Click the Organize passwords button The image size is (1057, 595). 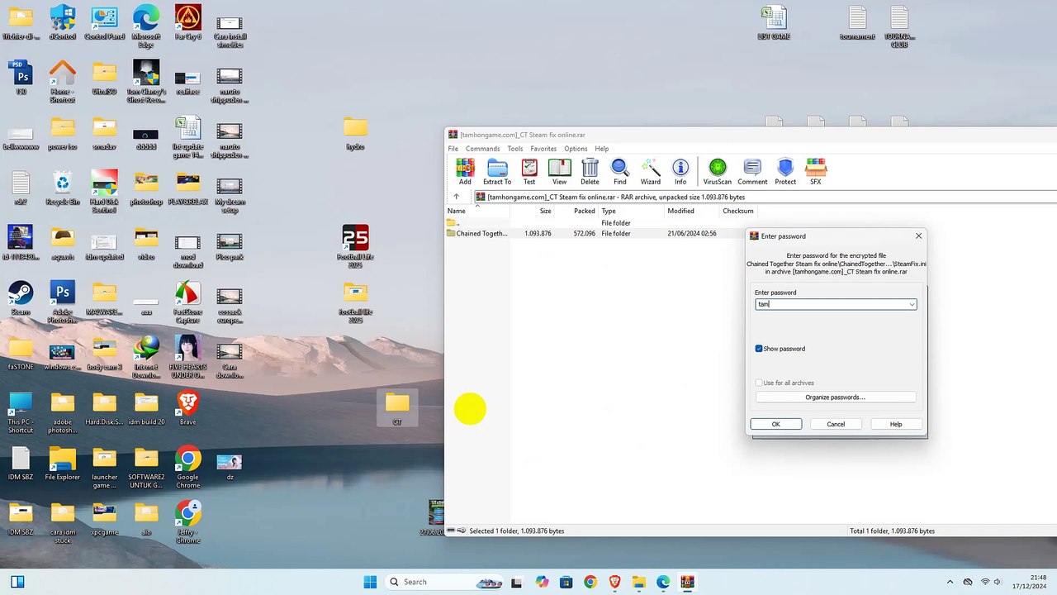836,397
